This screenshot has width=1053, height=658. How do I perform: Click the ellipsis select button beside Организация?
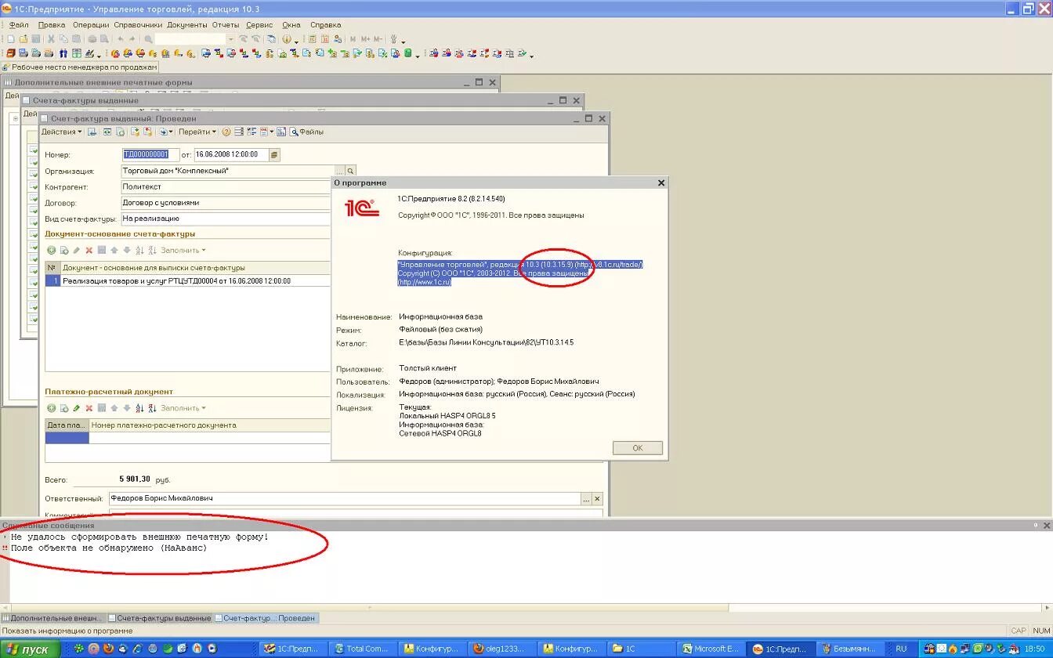click(x=340, y=171)
